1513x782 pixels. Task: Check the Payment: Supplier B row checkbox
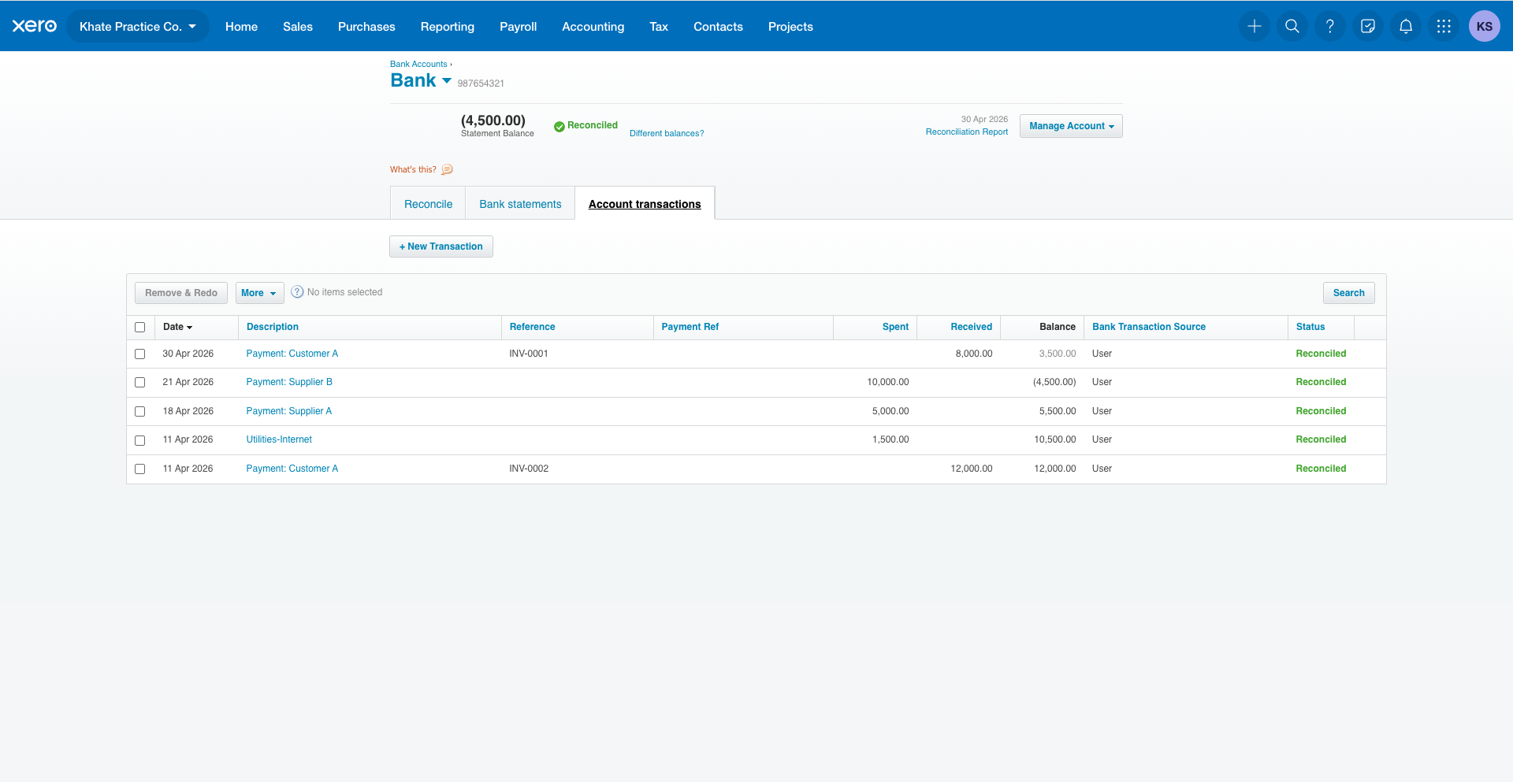click(140, 382)
